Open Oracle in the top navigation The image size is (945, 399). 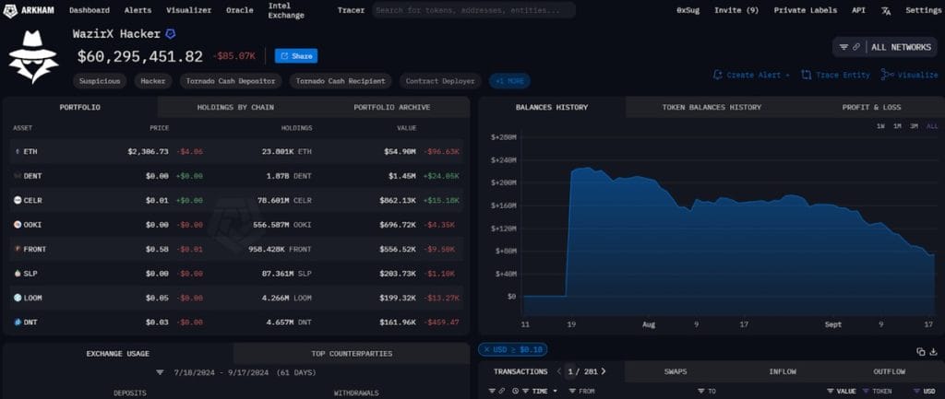240,10
